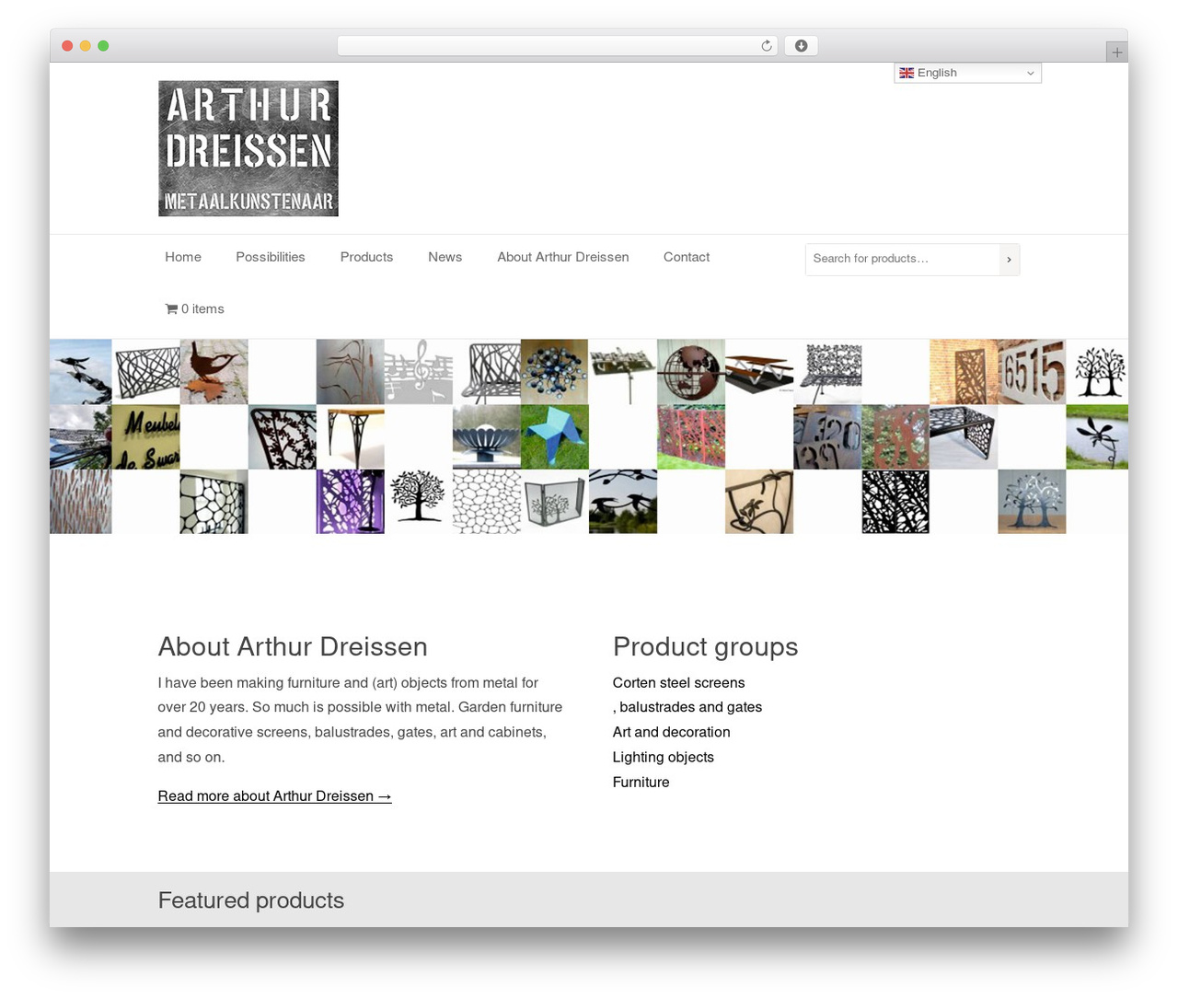Open the English language dropdown
This screenshot has width=1178, height=998.
[x=967, y=73]
